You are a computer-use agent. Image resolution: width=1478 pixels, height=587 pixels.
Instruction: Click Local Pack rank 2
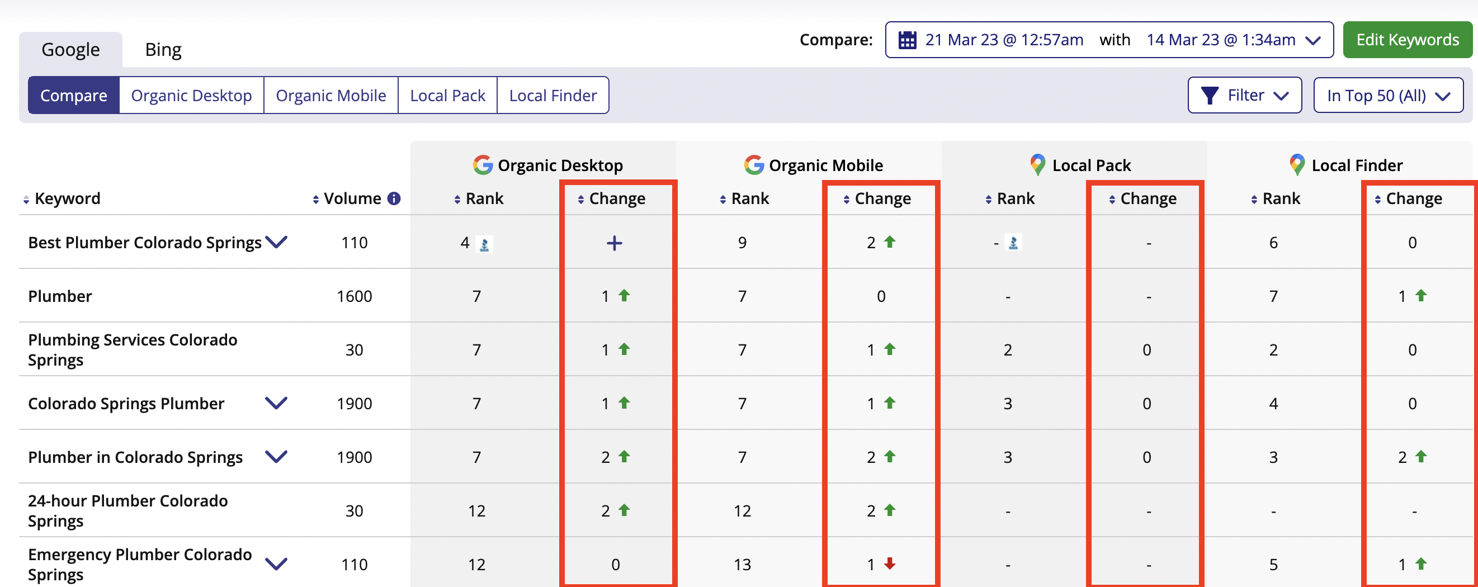point(1008,350)
